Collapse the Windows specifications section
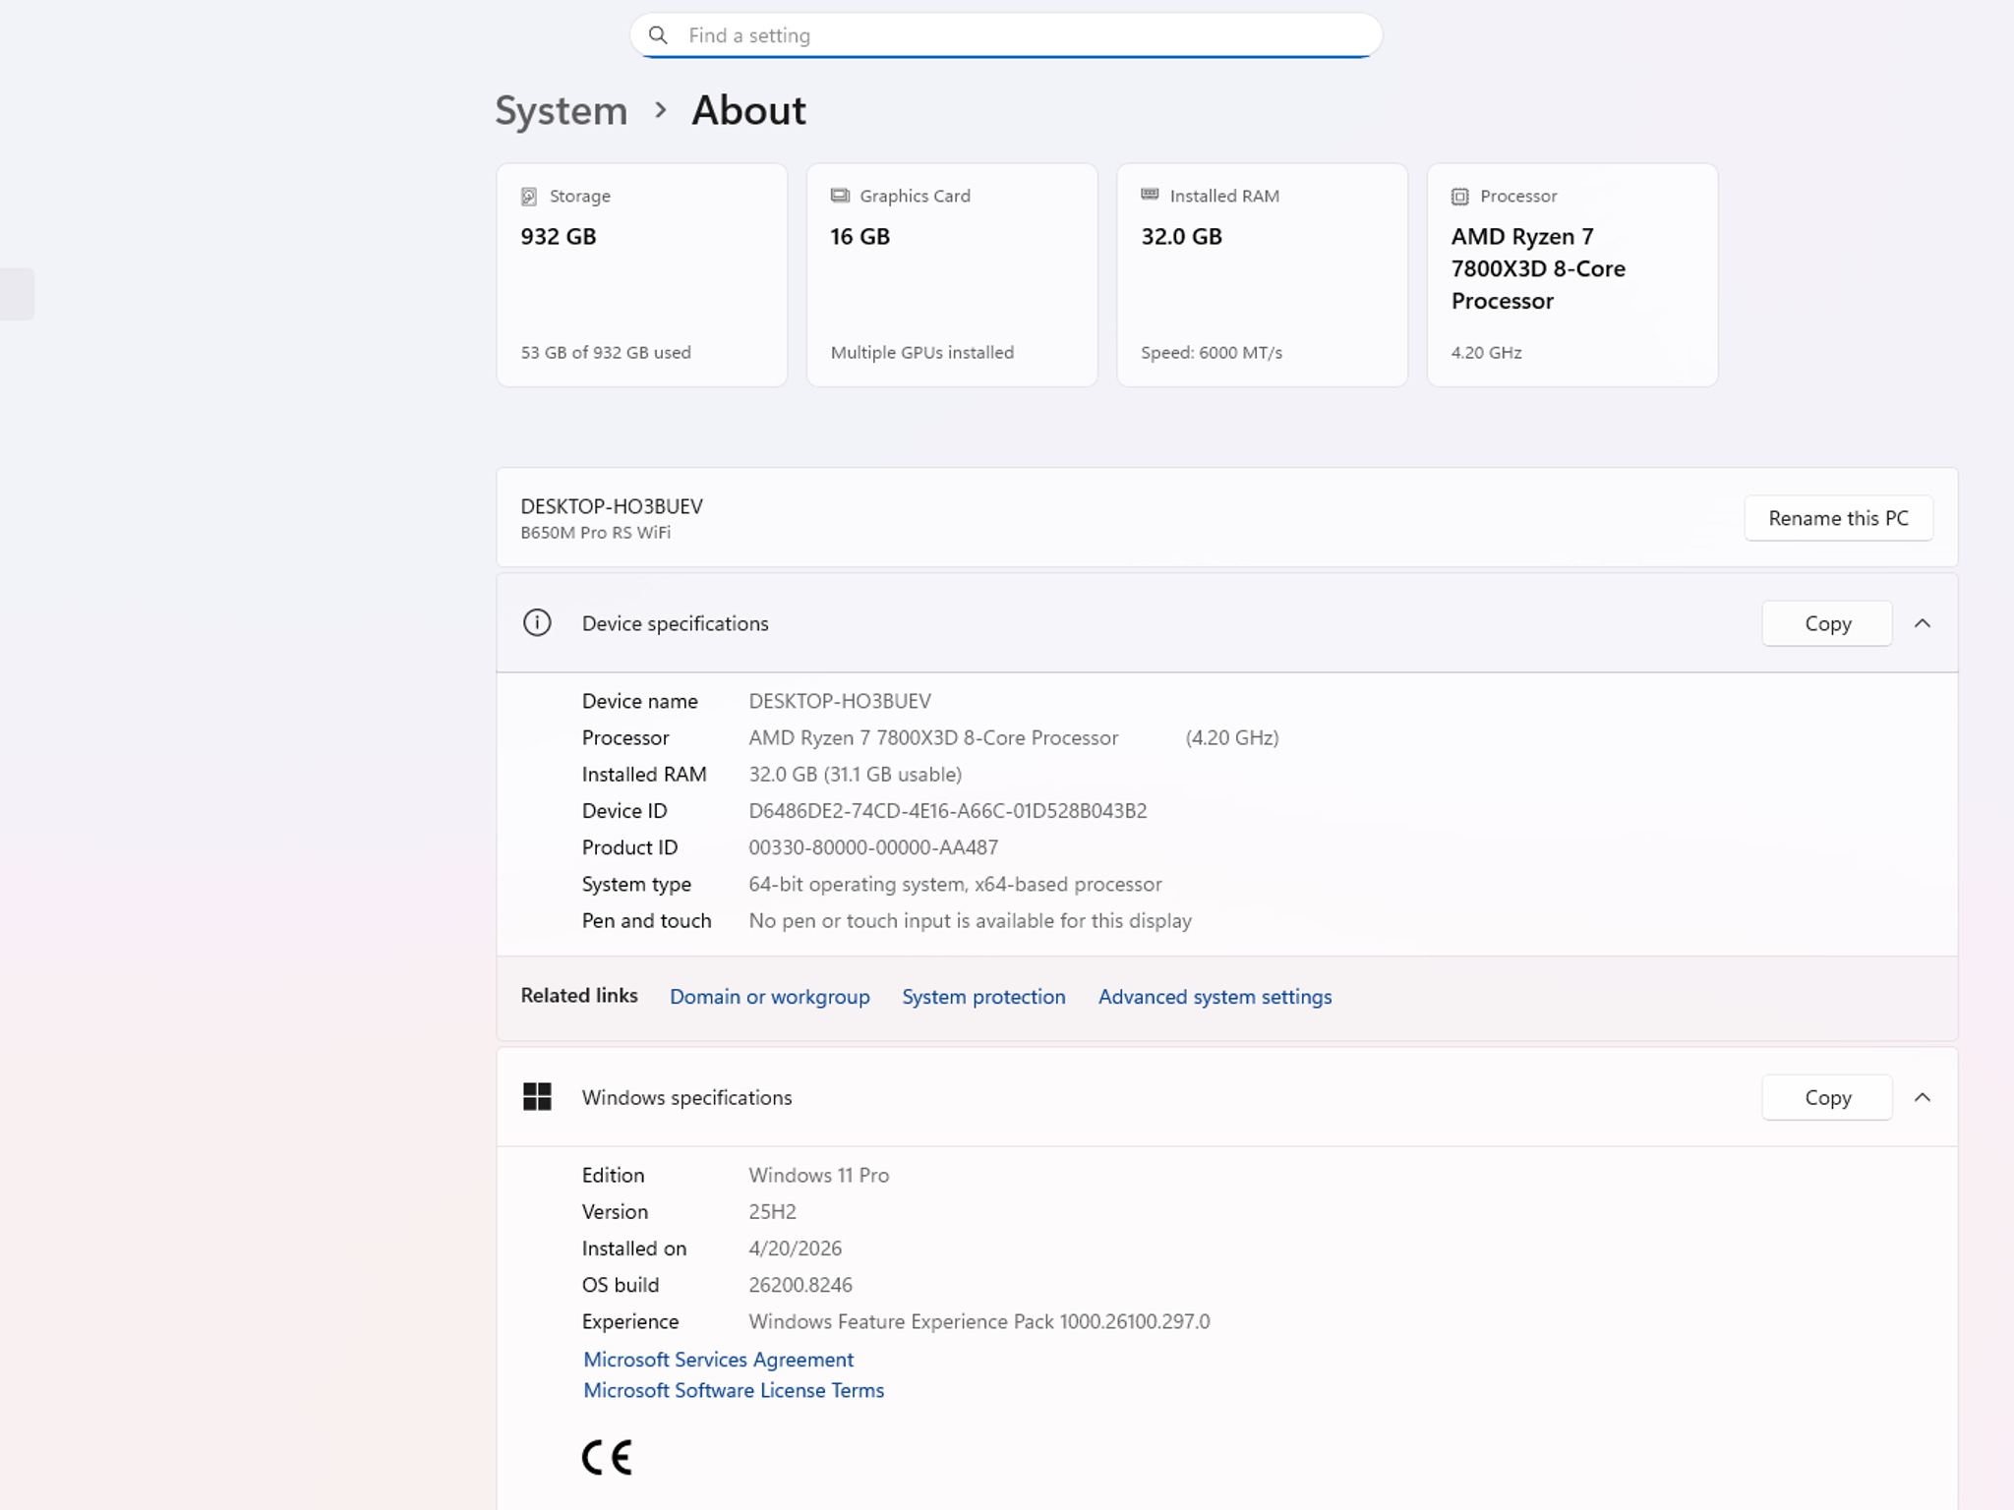 point(1923,1097)
